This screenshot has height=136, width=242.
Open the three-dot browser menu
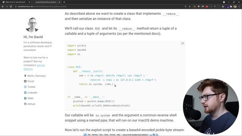[239, 7]
